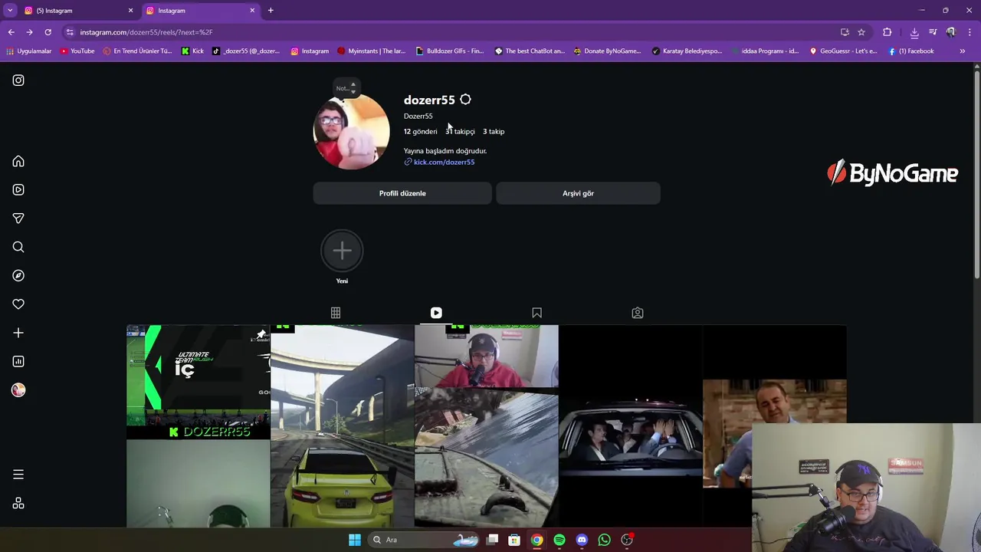Switch to the "(5) Instagram" browser tab

pos(77,11)
